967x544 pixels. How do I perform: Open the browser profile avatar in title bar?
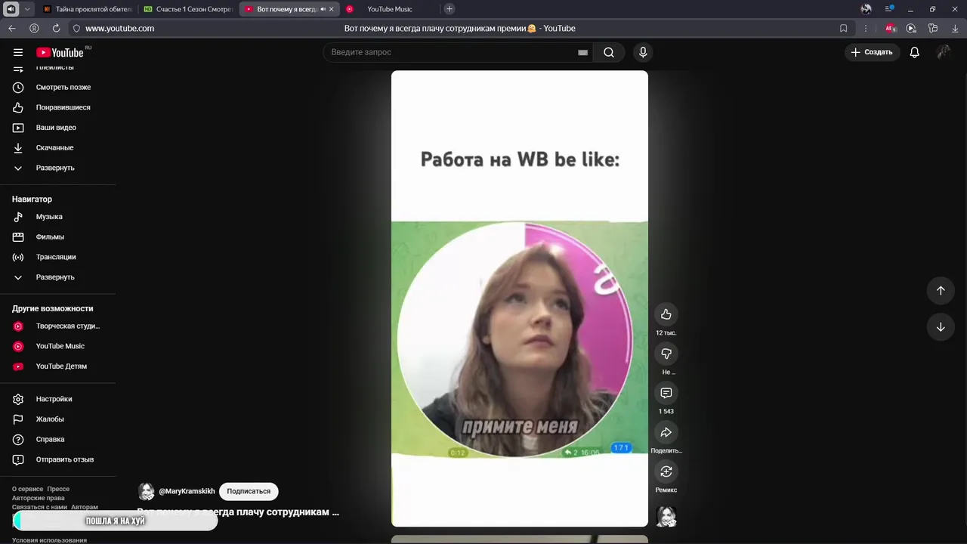867,9
